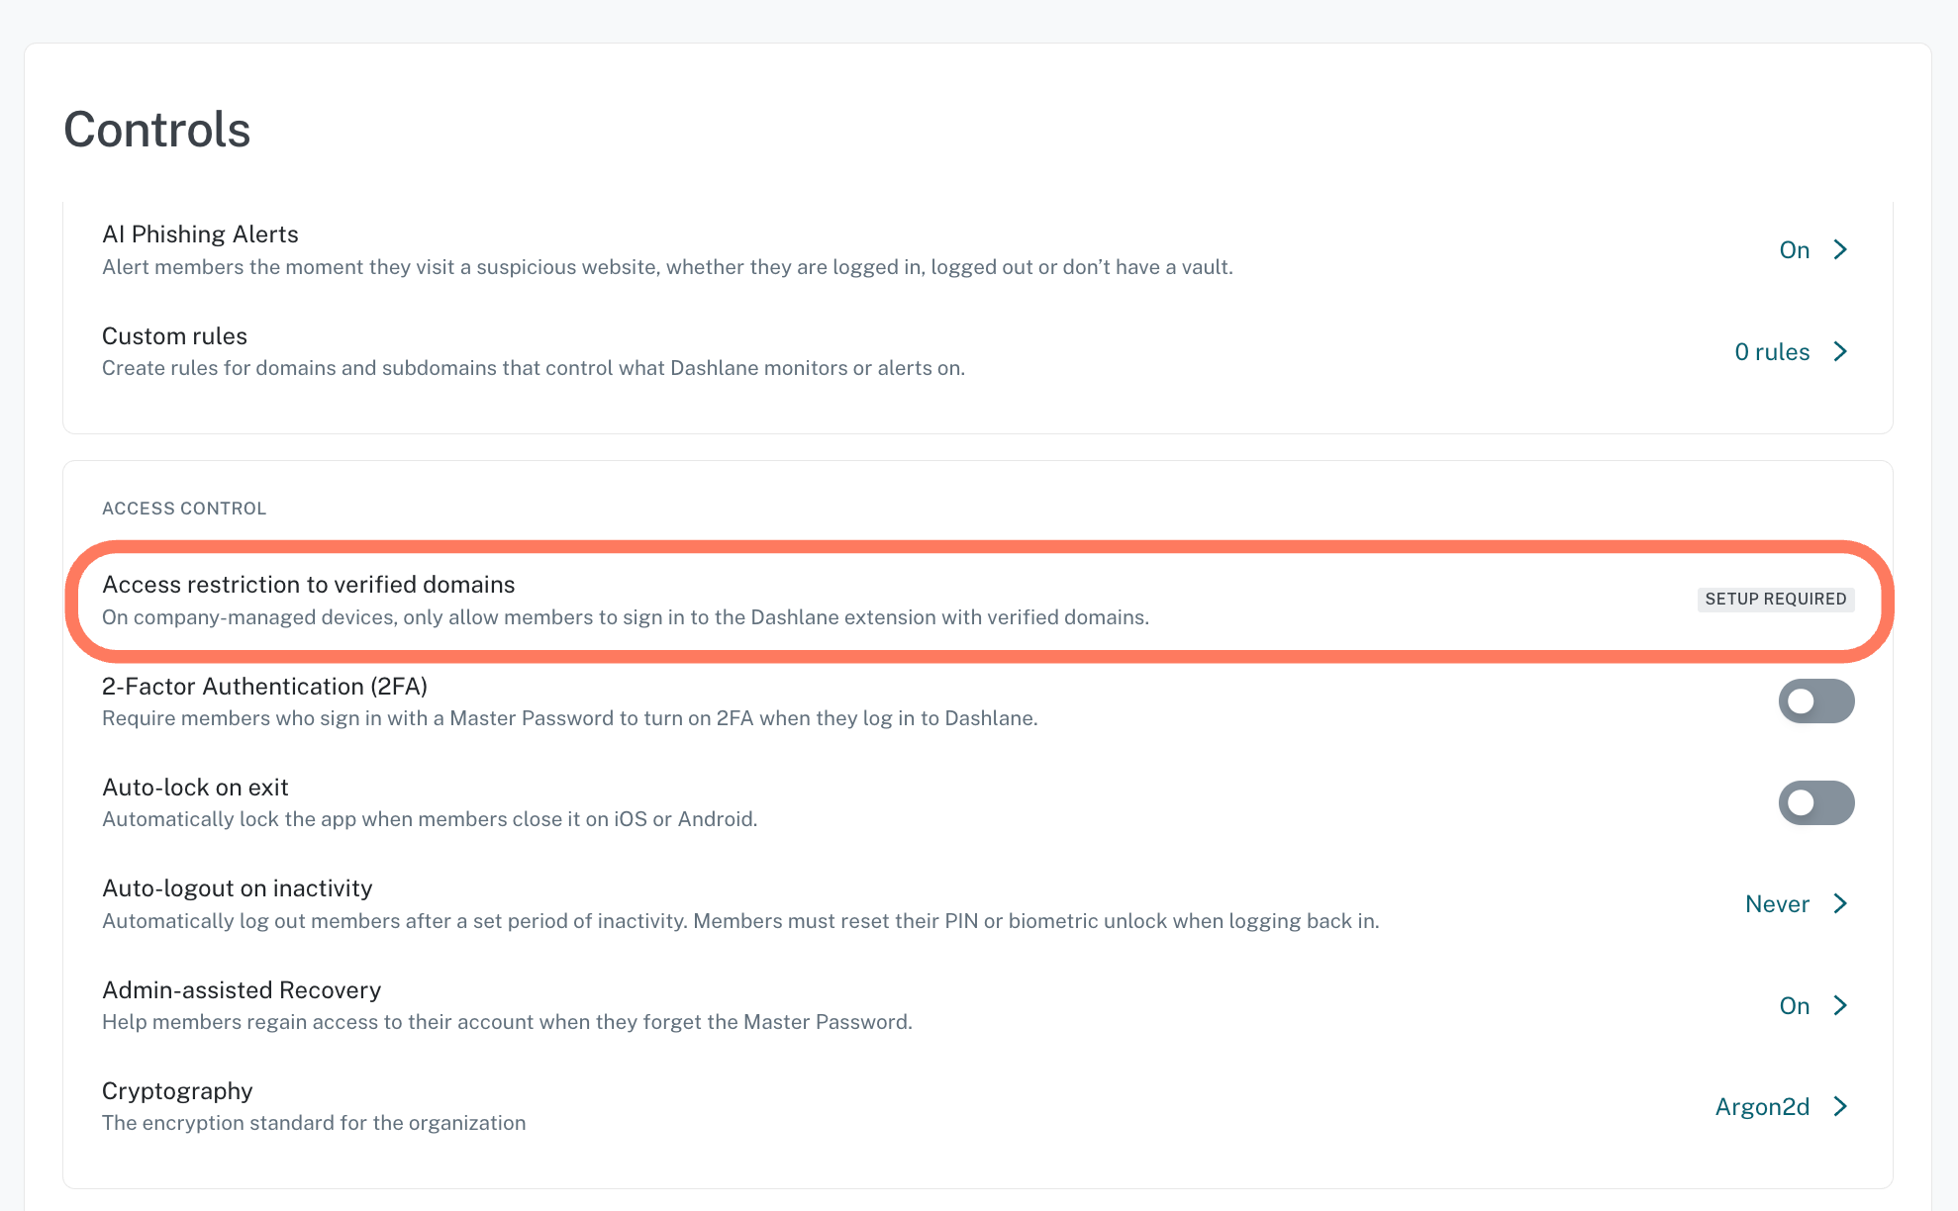Click the 'Admin-assisted Recovery' title
The width and height of the screenshot is (1958, 1211).
point(242,989)
